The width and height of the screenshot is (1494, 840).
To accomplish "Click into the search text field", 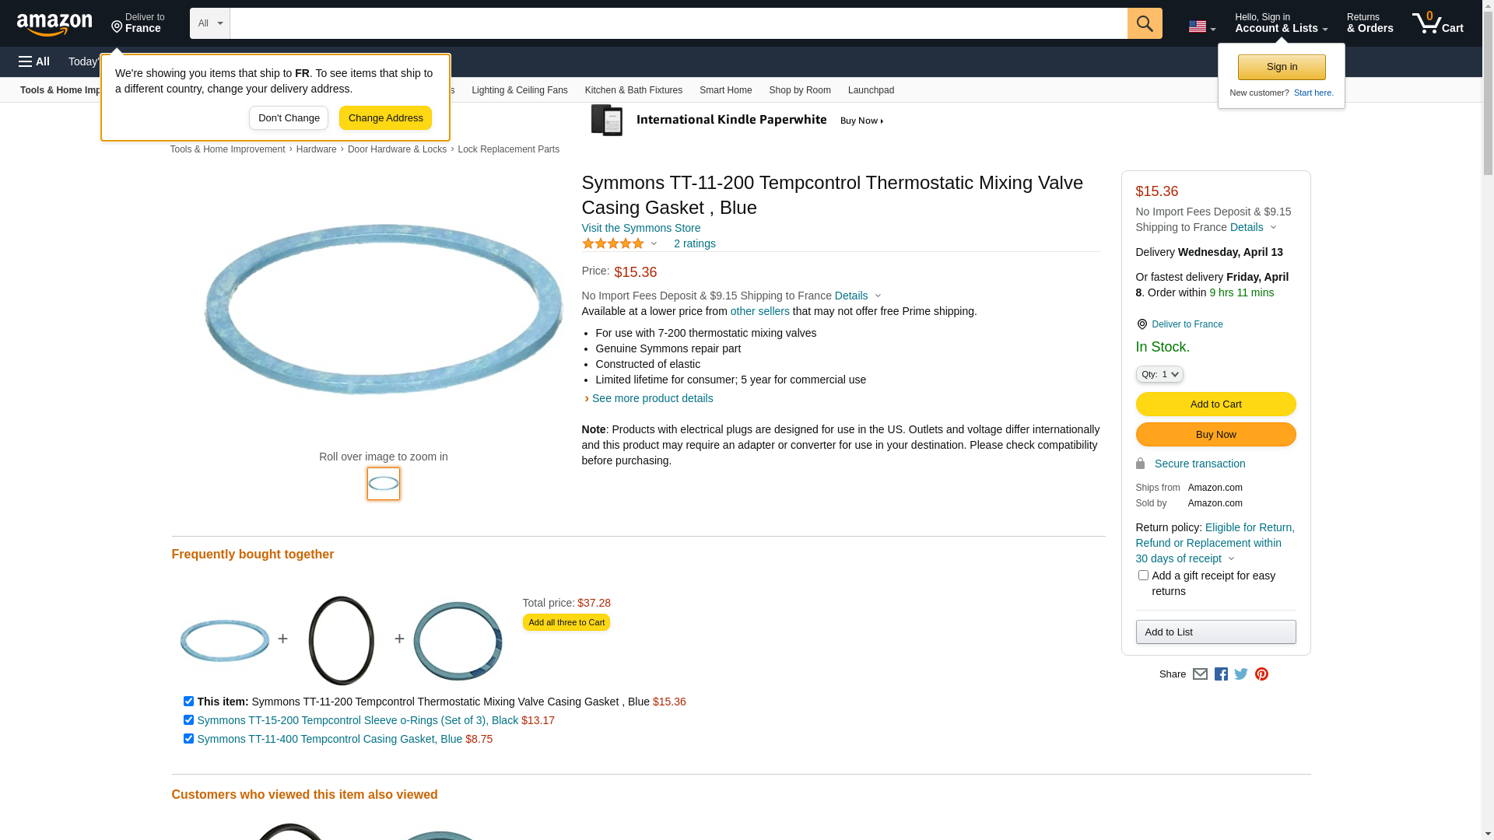I will pos(677,23).
